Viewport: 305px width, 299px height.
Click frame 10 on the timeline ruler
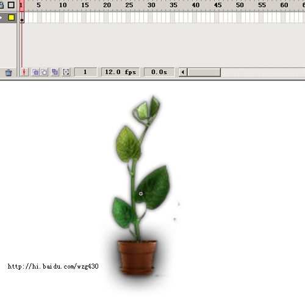click(x=63, y=5)
